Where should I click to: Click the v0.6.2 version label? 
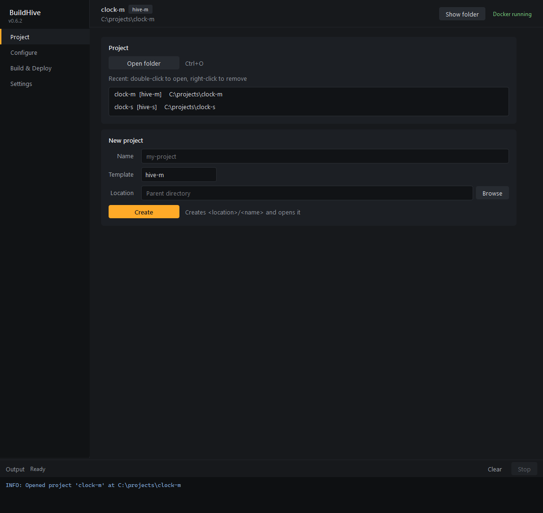pyautogui.click(x=15, y=21)
